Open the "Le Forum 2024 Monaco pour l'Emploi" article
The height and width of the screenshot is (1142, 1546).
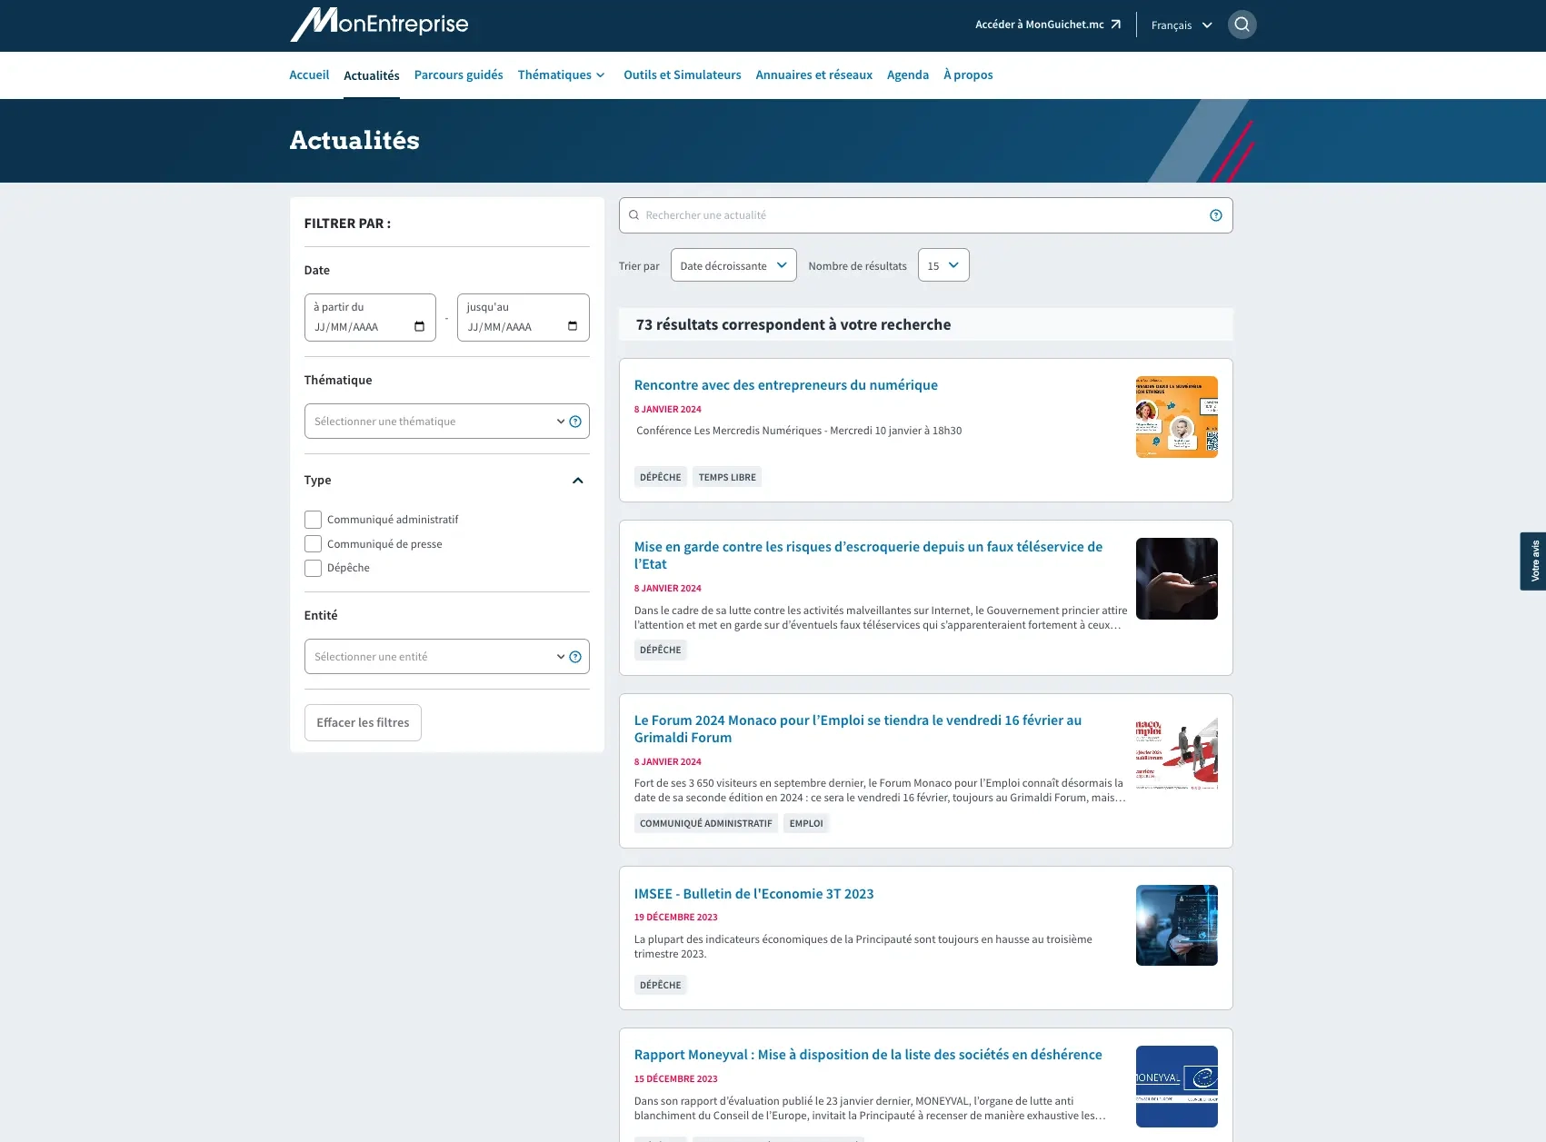point(858,729)
